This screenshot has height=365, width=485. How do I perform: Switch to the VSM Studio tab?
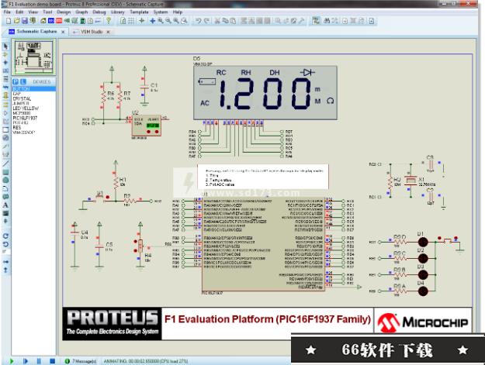click(92, 32)
